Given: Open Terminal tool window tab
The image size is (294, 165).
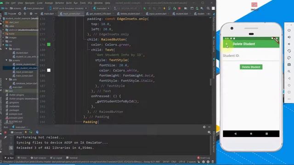Looking at the screenshot, I should (72, 158).
